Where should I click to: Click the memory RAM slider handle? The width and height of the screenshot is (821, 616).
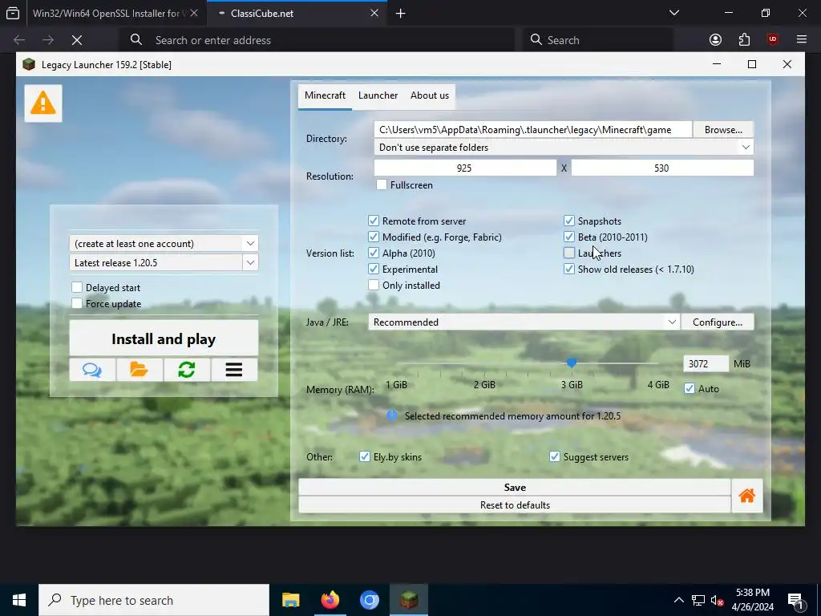(571, 363)
